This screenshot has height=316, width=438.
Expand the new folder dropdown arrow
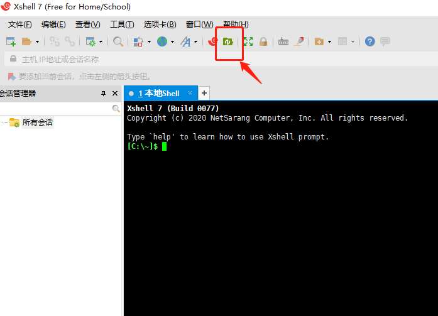(330, 42)
